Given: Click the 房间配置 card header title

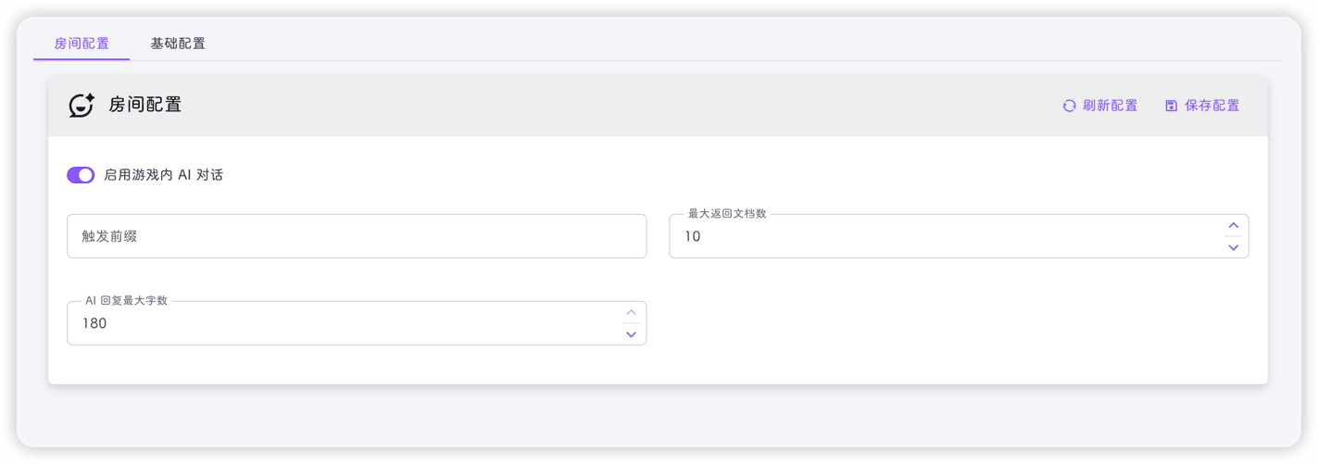Looking at the screenshot, I should pos(145,106).
